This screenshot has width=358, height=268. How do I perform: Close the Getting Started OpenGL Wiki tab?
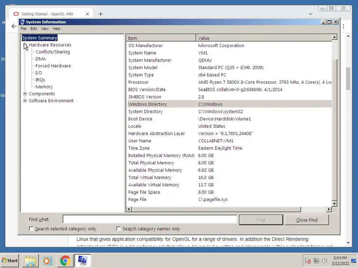click(x=87, y=14)
